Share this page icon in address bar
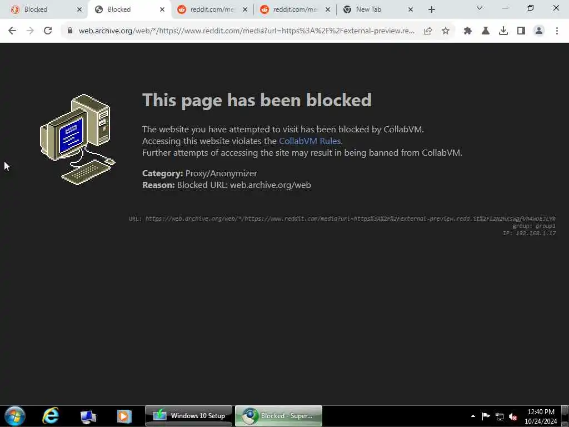 428,31
